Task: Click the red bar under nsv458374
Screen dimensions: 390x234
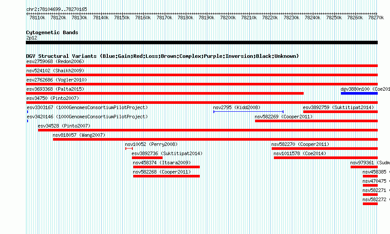Action: point(167,167)
